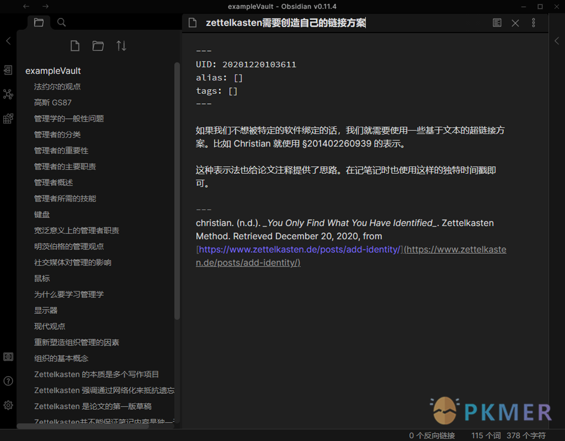
Task: Change the file sort order
Action: click(121, 46)
